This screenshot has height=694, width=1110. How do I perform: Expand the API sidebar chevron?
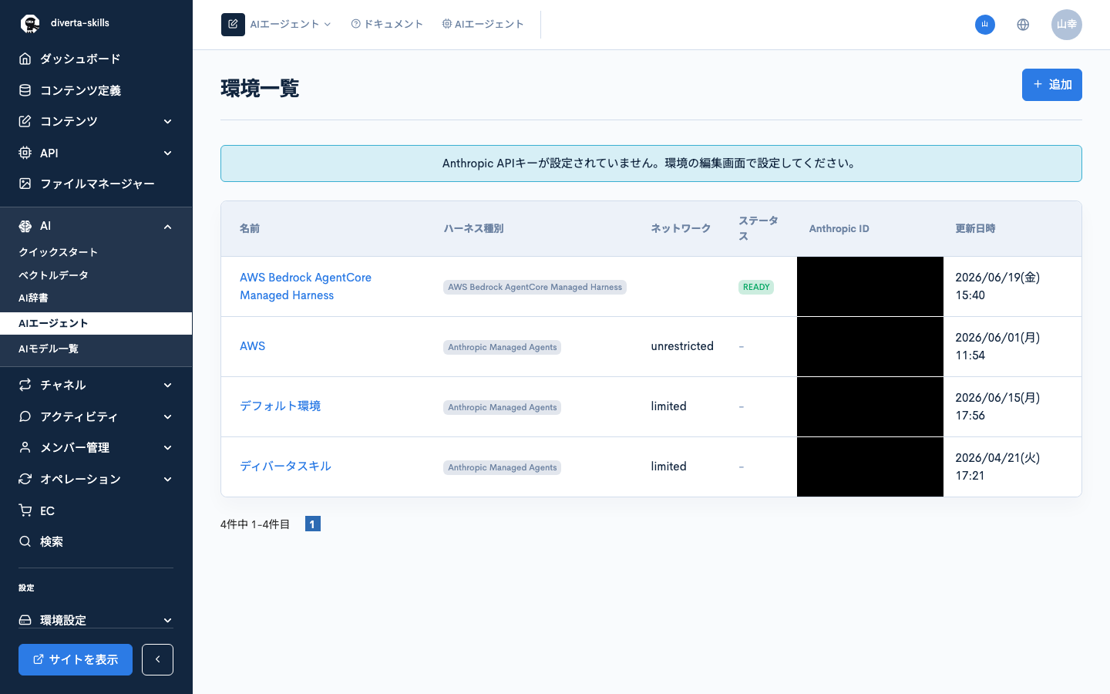point(167,153)
